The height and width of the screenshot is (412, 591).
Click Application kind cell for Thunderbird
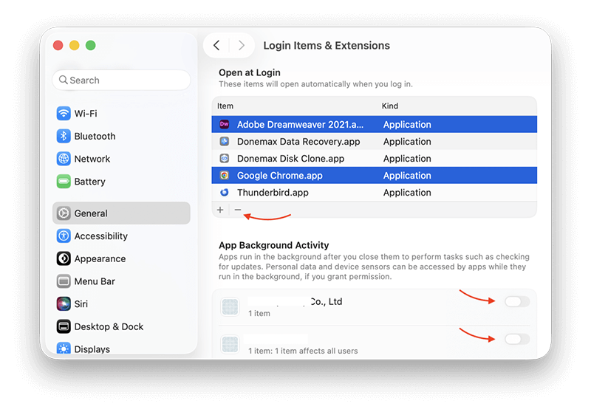click(x=407, y=193)
